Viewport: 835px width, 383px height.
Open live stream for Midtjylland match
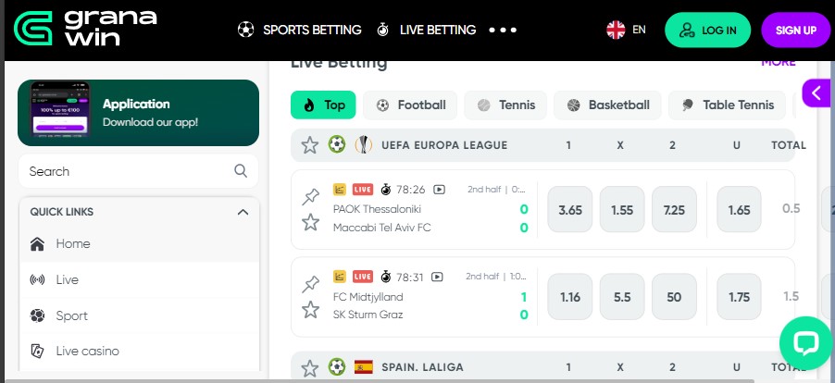pos(437,277)
